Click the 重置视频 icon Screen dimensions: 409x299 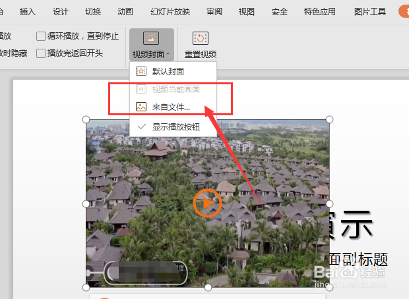click(x=201, y=38)
